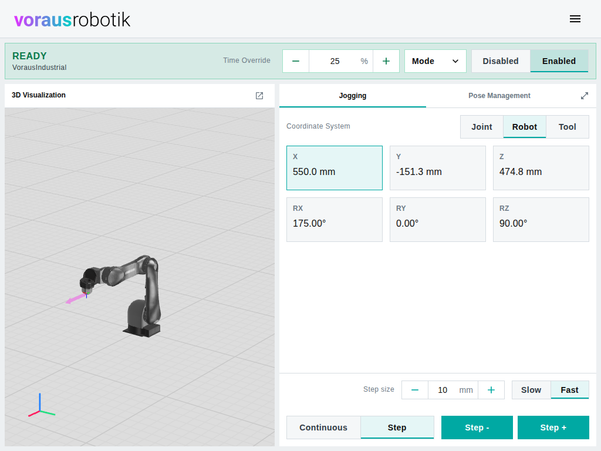
Task: Select the Tool coordinate system
Action: (568, 127)
